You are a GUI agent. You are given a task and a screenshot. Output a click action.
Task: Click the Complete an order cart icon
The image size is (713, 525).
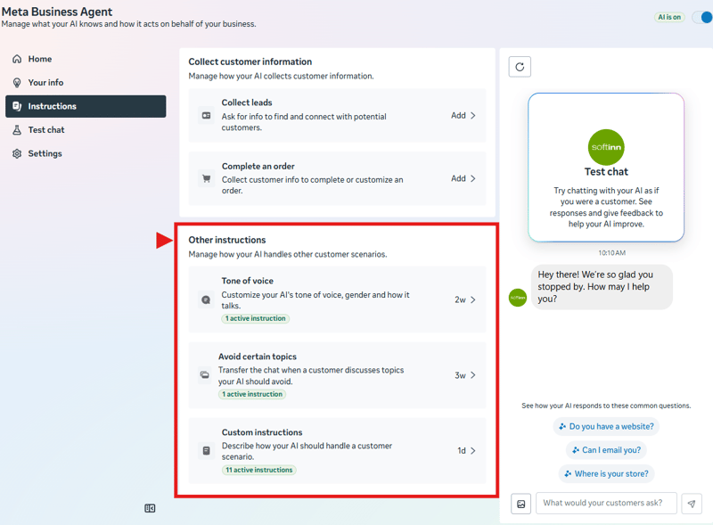point(206,178)
